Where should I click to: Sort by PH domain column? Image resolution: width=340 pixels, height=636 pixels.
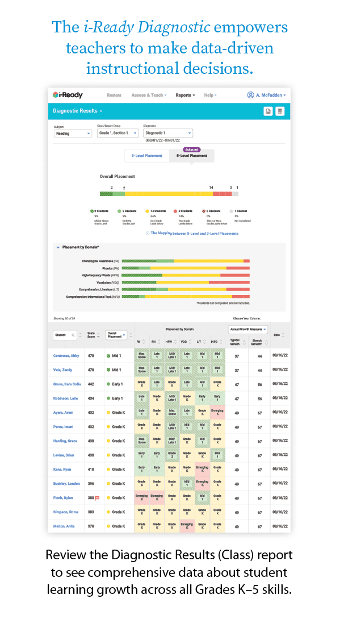click(160, 342)
